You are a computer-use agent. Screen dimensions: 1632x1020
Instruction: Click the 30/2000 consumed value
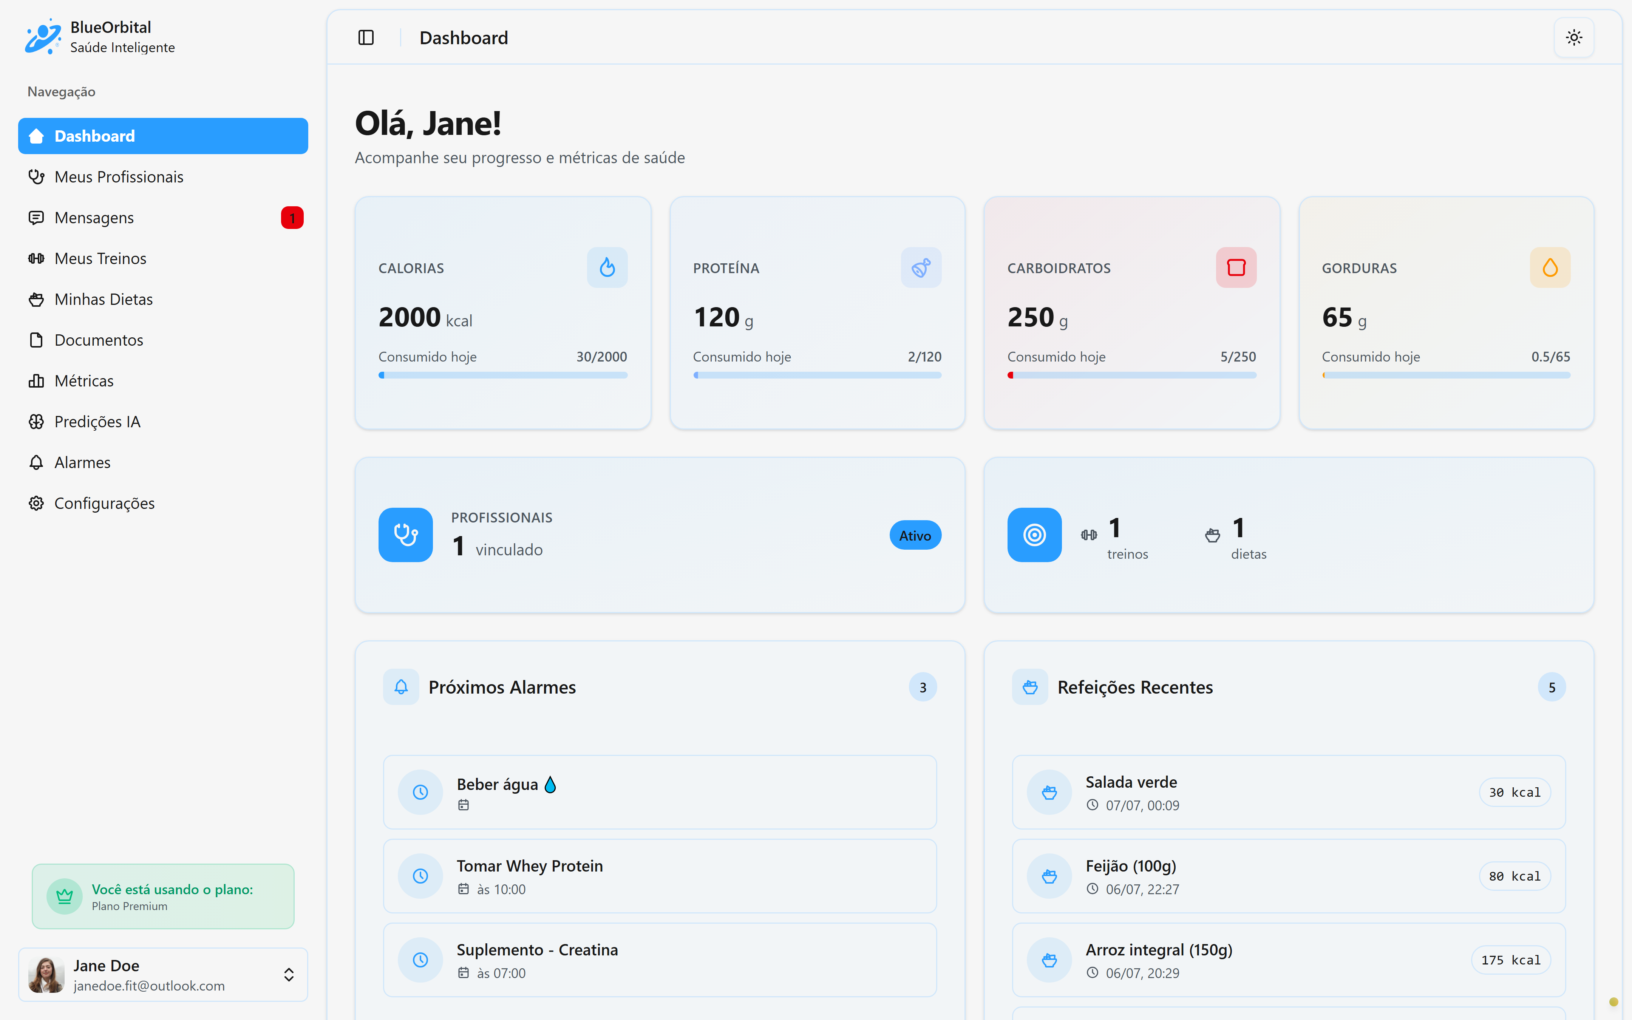601,357
